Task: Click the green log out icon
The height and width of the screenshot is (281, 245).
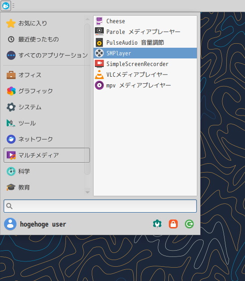Action: (x=189, y=224)
